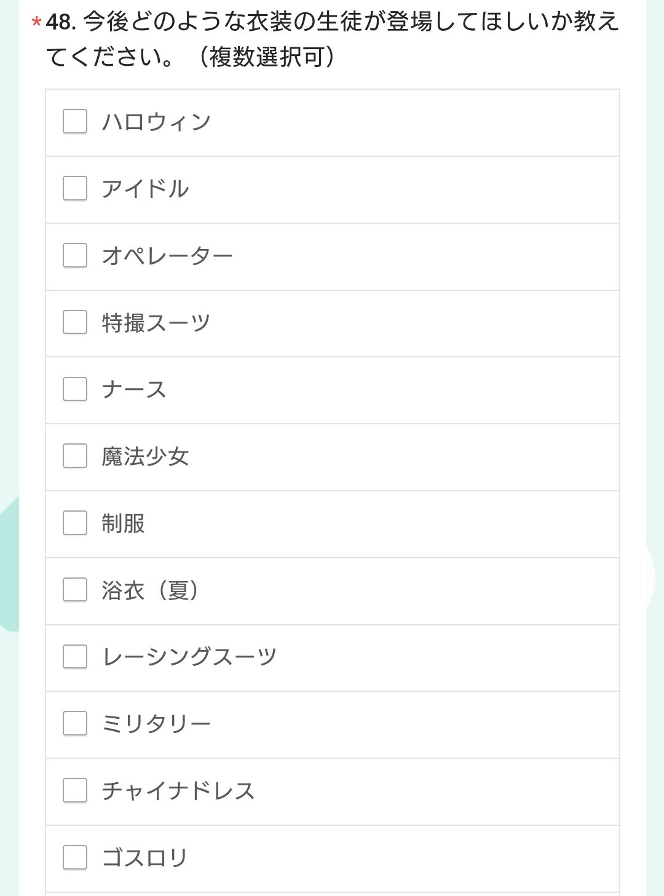This screenshot has height=896, width=664.
Task: Click the ハロウィン label text
Action: click(156, 122)
